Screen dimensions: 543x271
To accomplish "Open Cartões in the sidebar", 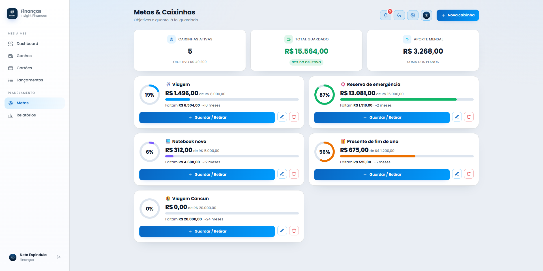I will click(x=35, y=68).
